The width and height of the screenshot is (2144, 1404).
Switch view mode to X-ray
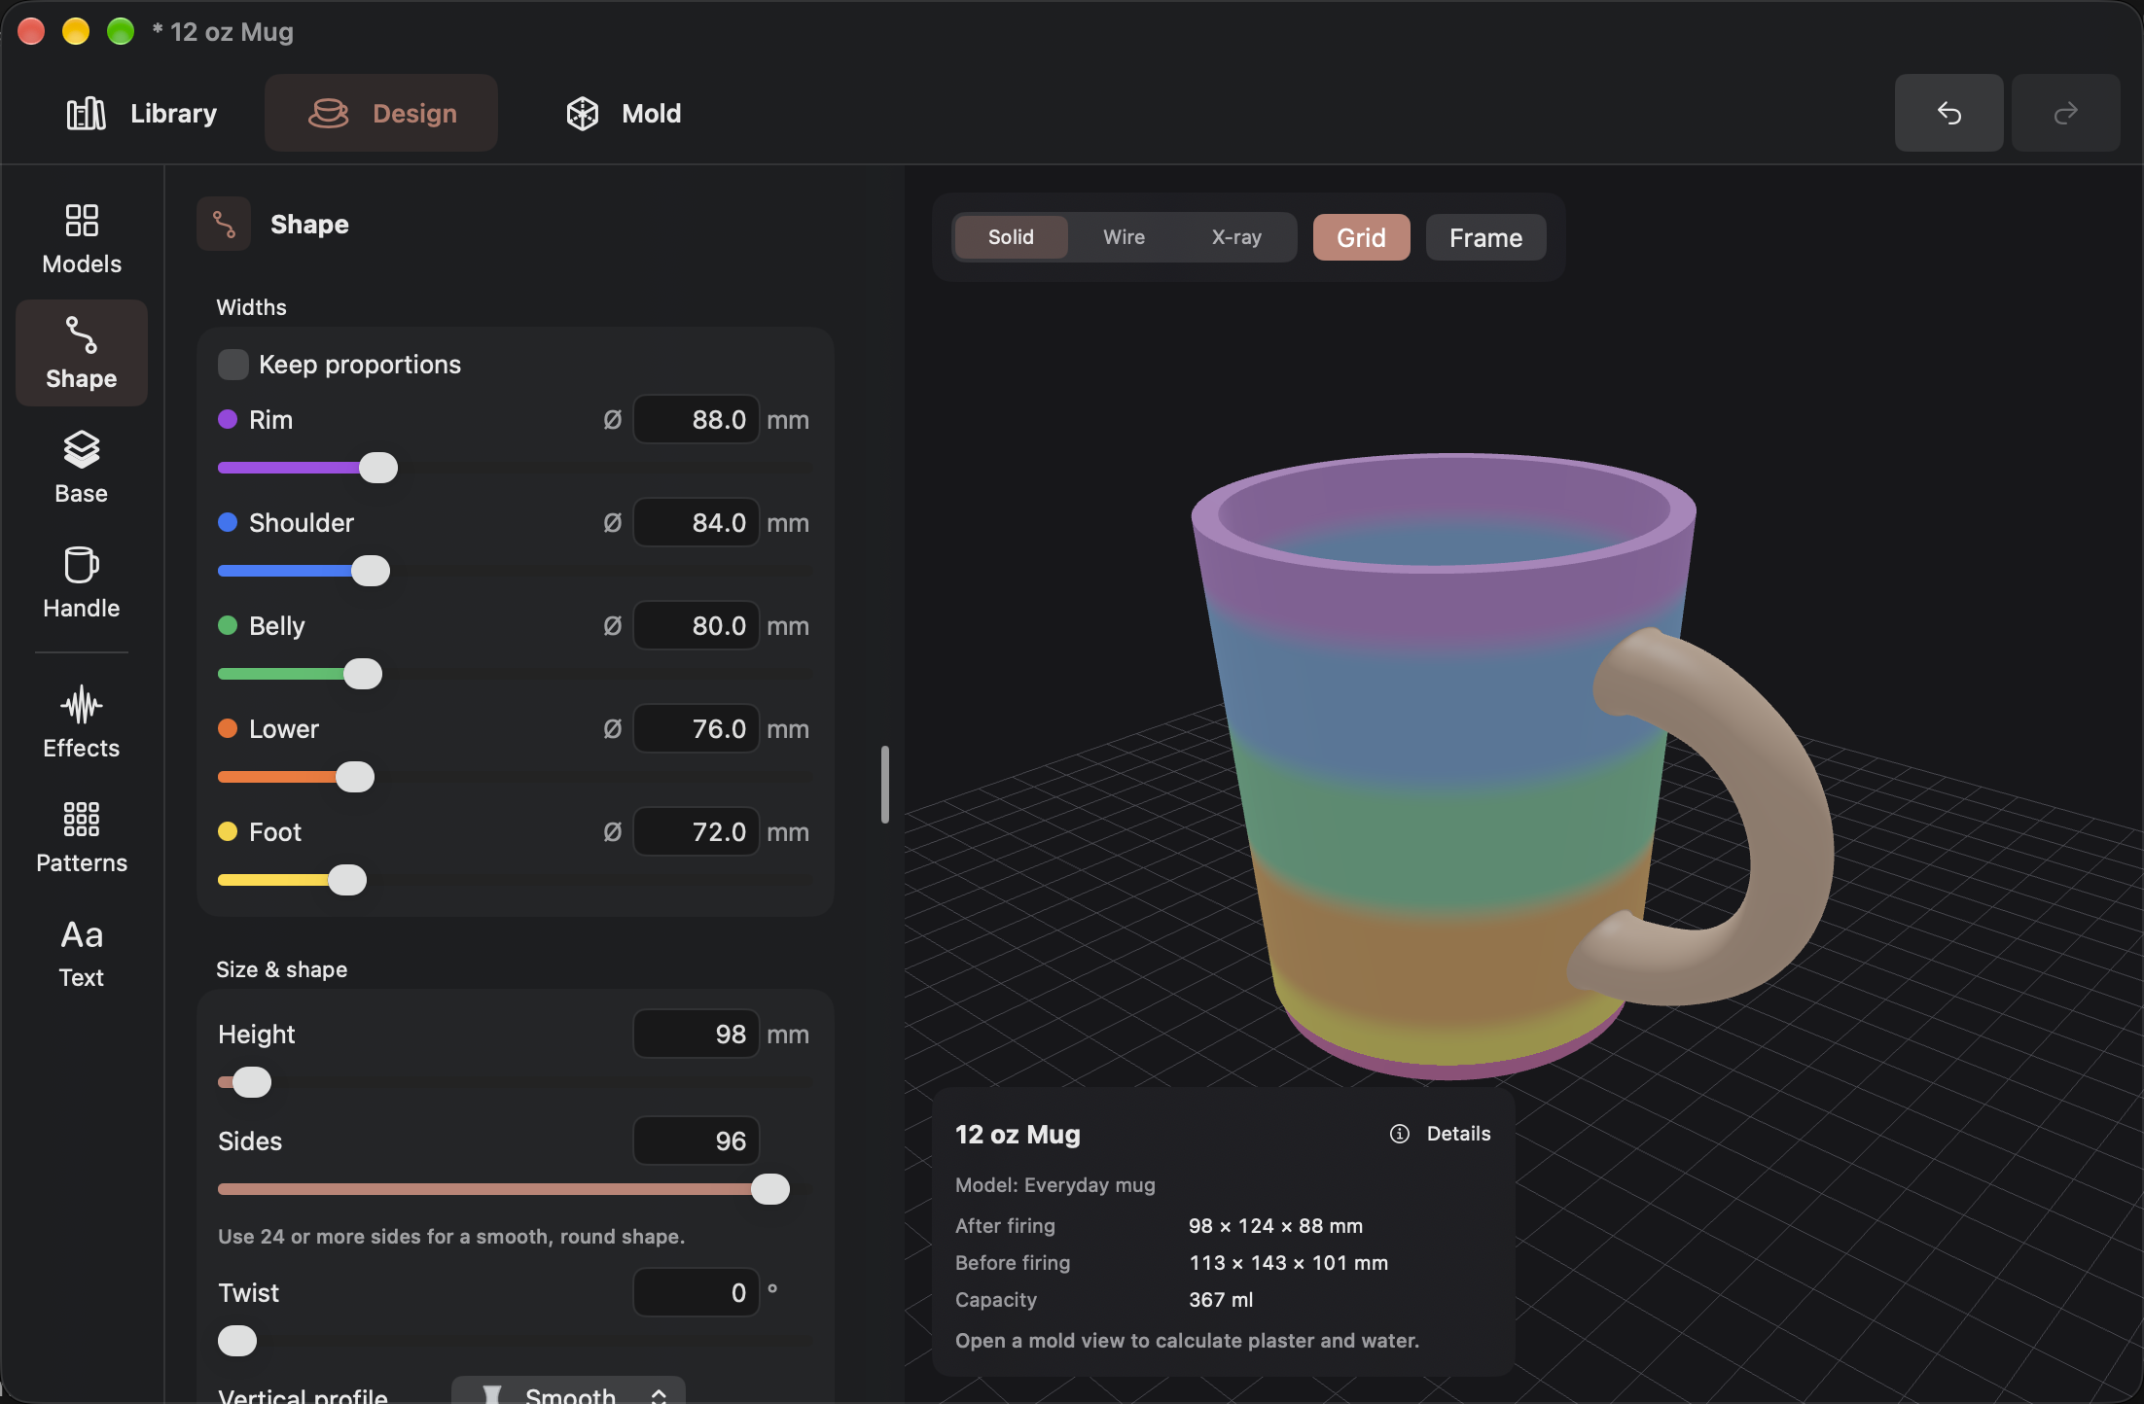[1236, 237]
